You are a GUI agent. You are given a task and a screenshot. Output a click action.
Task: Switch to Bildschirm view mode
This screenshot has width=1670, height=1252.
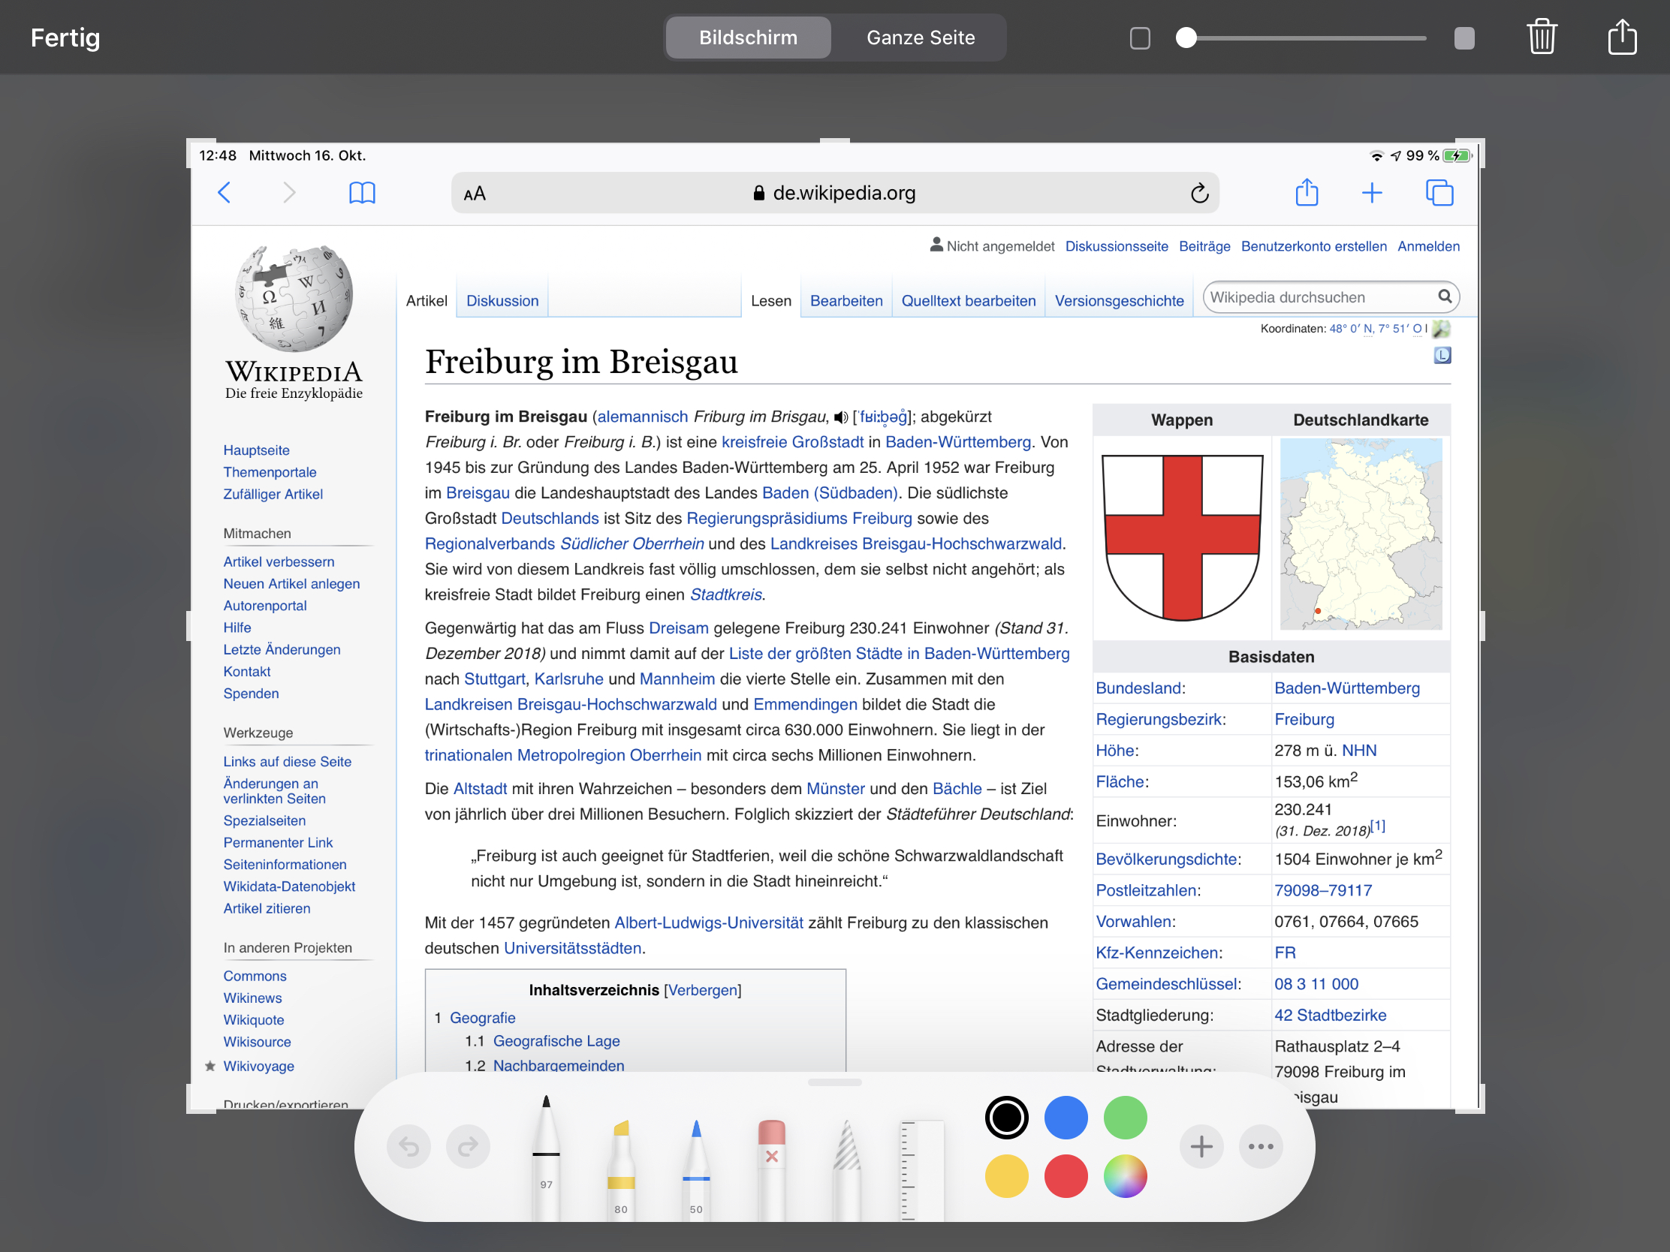click(x=747, y=37)
